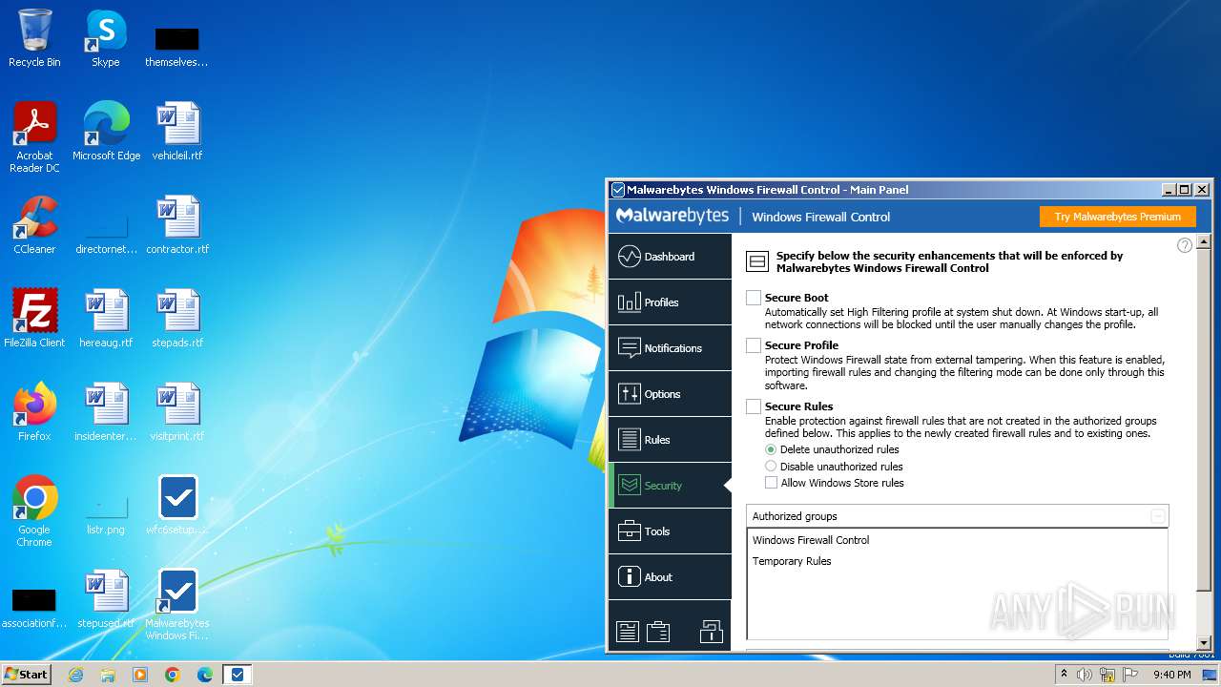Select Delete unauthorized rules option
The width and height of the screenshot is (1221, 687).
point(771,449)
